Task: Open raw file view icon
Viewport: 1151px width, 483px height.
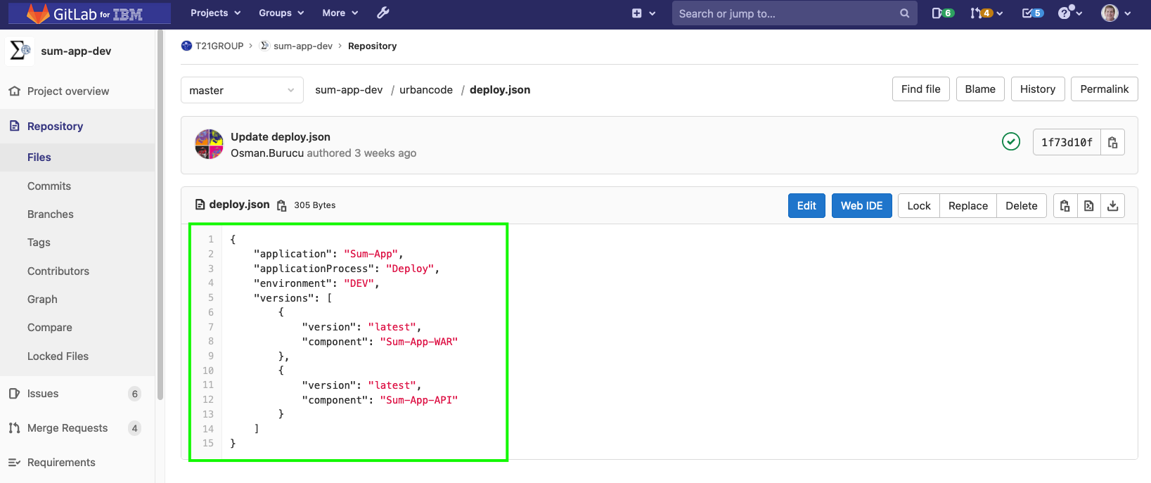Action: (1089, 206)
